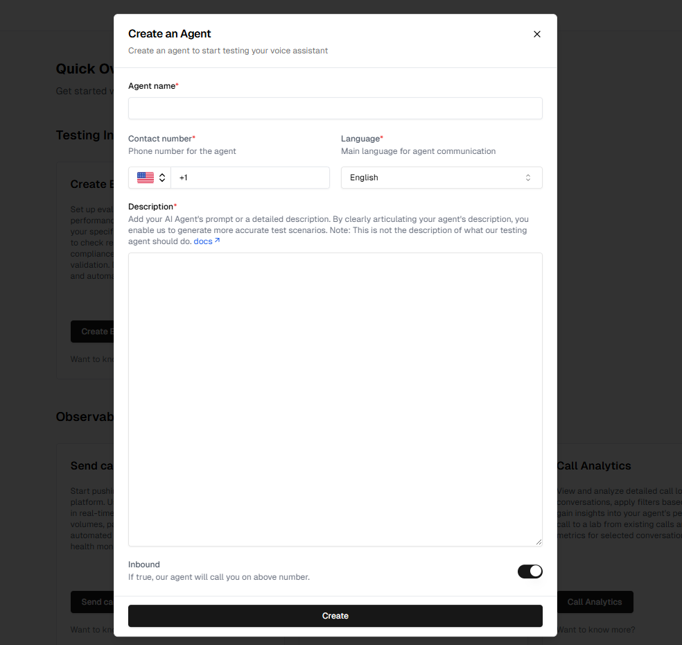The width and height of the screenshot is (682, 645).
Task: Open country code selection dropdown
Action: (149, 178)
